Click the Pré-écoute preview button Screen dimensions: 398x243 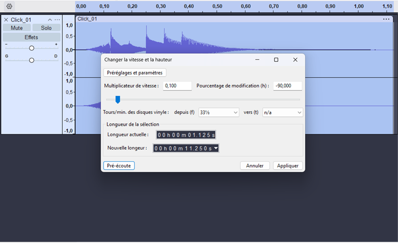[x=119, y=166]
